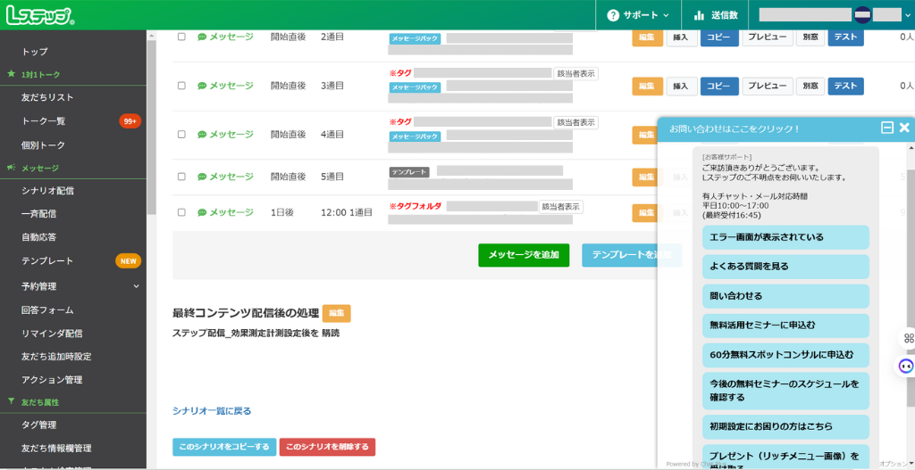Click the Lステップ logo
The width and height of the screenshot is (915, 470).
coord(39,16)
